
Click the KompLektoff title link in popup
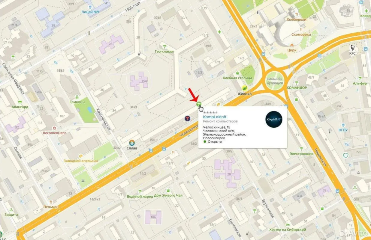215,117
